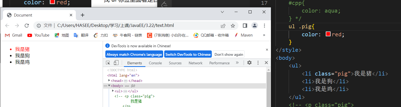Open DevTools settings gear
The width and height of the screenshot is (401, 107).
tap(249, 63)
